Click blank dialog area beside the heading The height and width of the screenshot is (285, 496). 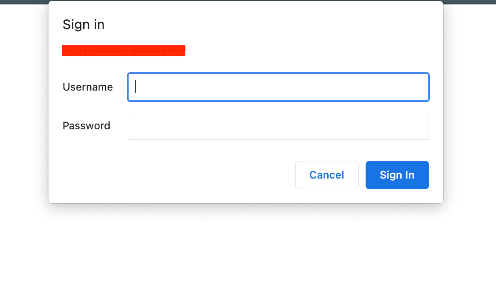click(x=264, y=25)
